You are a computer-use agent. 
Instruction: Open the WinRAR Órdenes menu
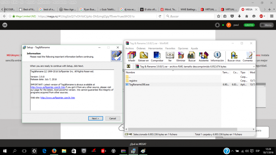coord(141,48)
